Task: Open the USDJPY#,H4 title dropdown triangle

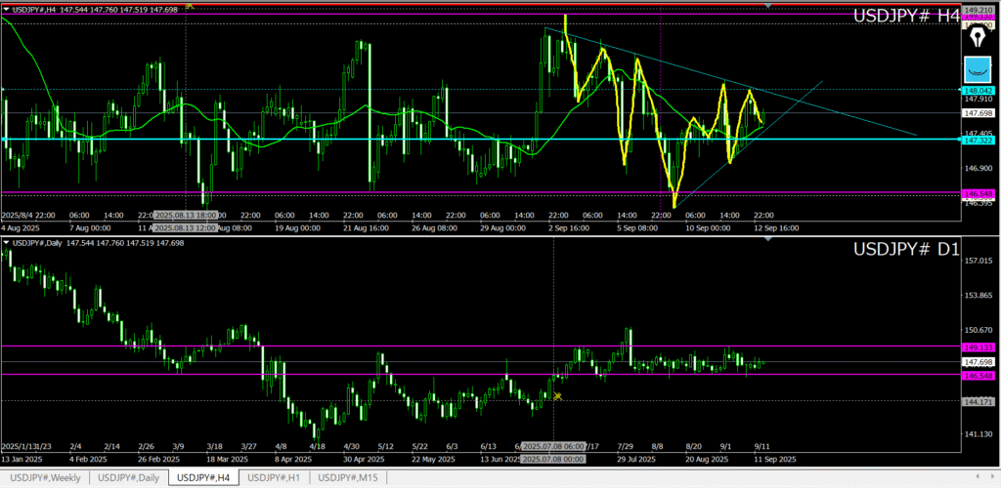Action: (x=7, y=10)
